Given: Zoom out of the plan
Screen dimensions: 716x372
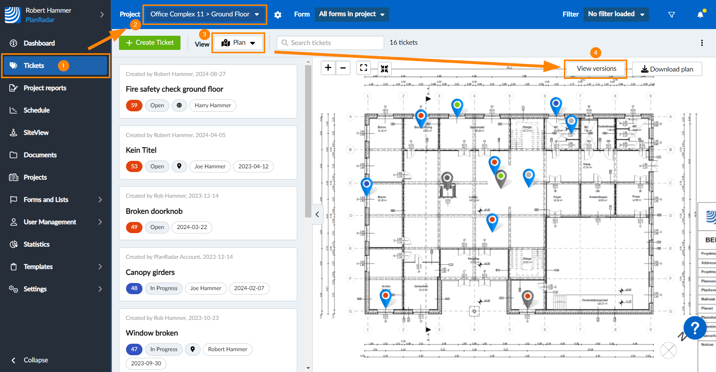Looking at the screenshot, I should tap(343, 68).
